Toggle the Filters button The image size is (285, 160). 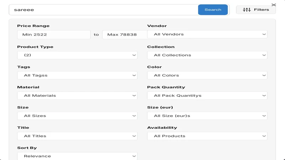tap(256, 10)
